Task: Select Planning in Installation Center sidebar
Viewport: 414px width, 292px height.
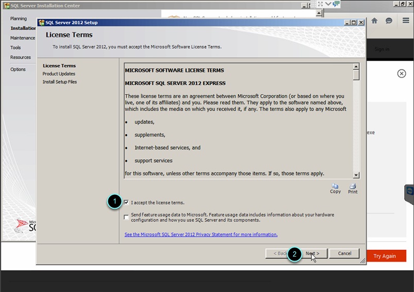Action: pos(19,19)
